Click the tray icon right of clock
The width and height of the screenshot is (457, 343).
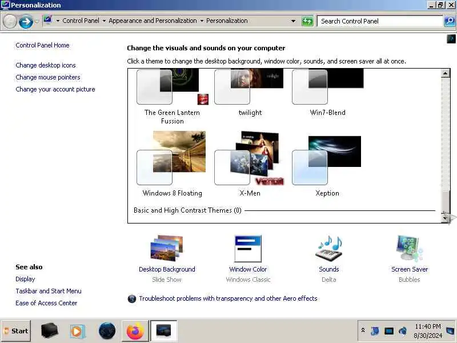(x=450, y=331)
